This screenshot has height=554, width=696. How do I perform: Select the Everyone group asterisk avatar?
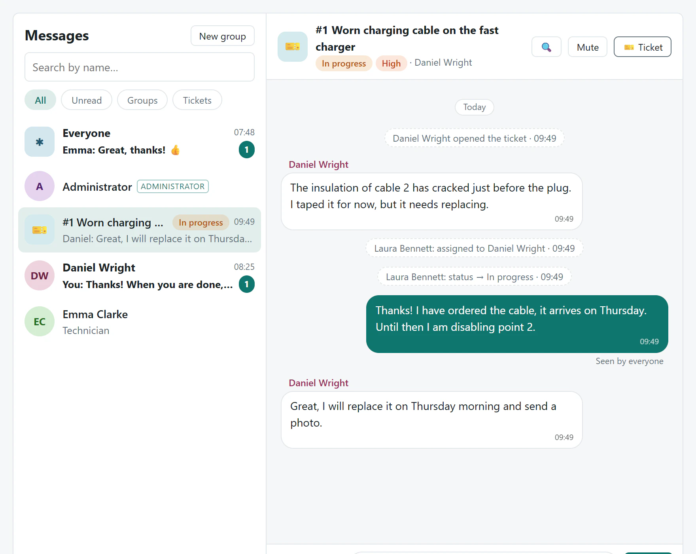(x=40, y=142)
